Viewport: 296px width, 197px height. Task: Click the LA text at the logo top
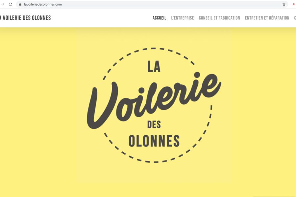pyautogui.click(x=154, y=66)
